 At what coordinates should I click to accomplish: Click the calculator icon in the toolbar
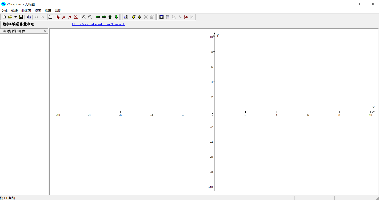(x=168, y=17)
